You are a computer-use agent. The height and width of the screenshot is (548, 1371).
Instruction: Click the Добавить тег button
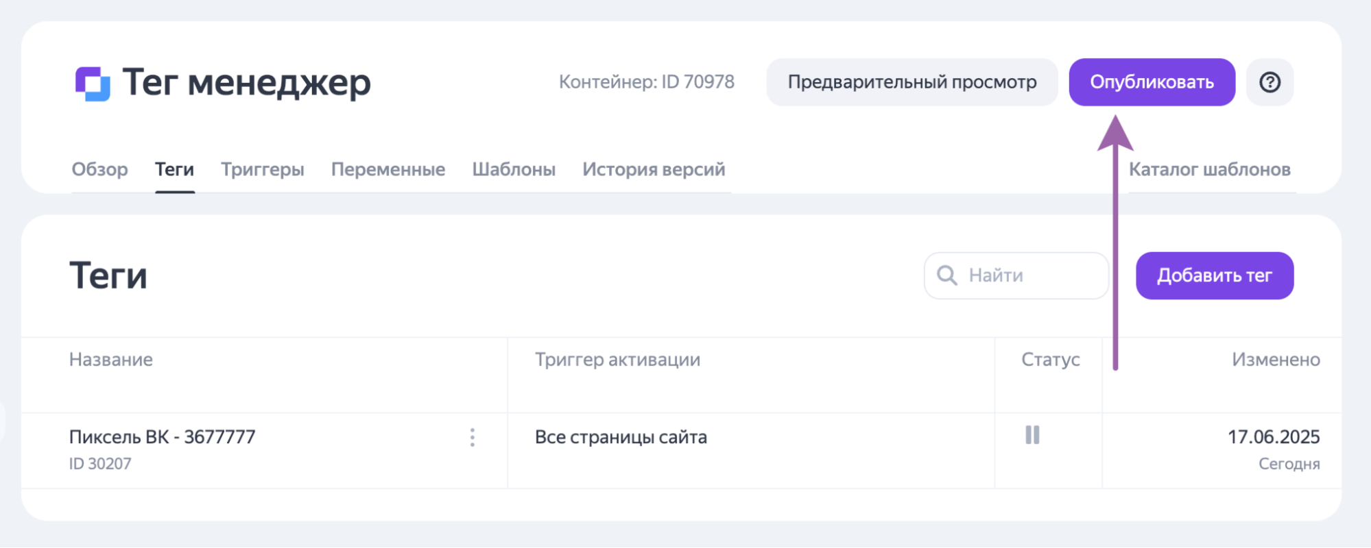(x=1215, y=275)
